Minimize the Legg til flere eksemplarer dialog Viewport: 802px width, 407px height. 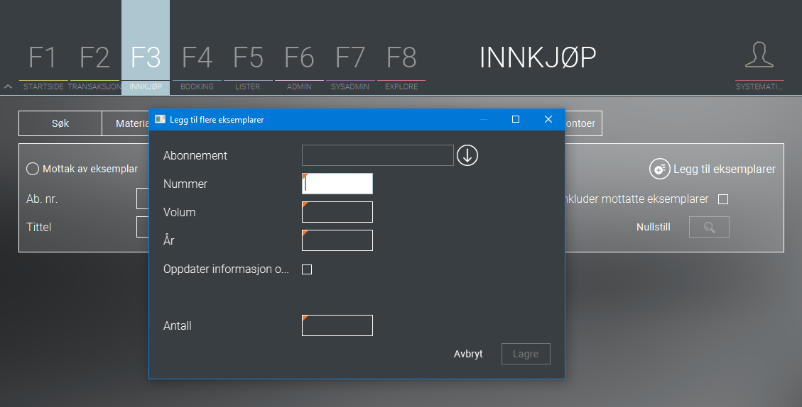pos(483,119)
